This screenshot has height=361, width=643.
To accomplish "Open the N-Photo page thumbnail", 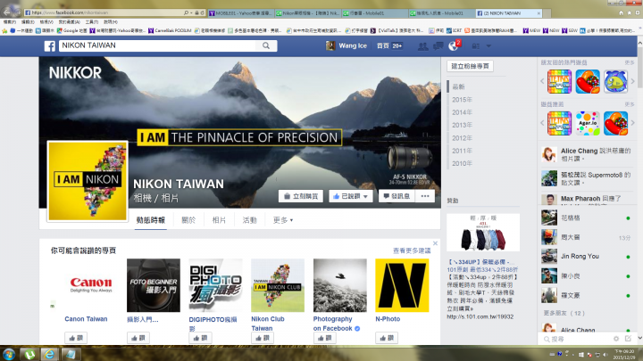I will [402, 285].
